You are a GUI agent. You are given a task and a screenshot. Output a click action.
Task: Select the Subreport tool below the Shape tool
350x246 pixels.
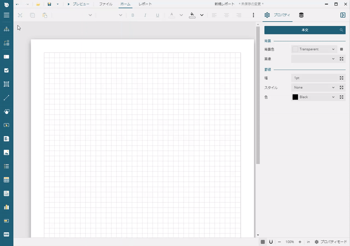click(x=7, y=125)
